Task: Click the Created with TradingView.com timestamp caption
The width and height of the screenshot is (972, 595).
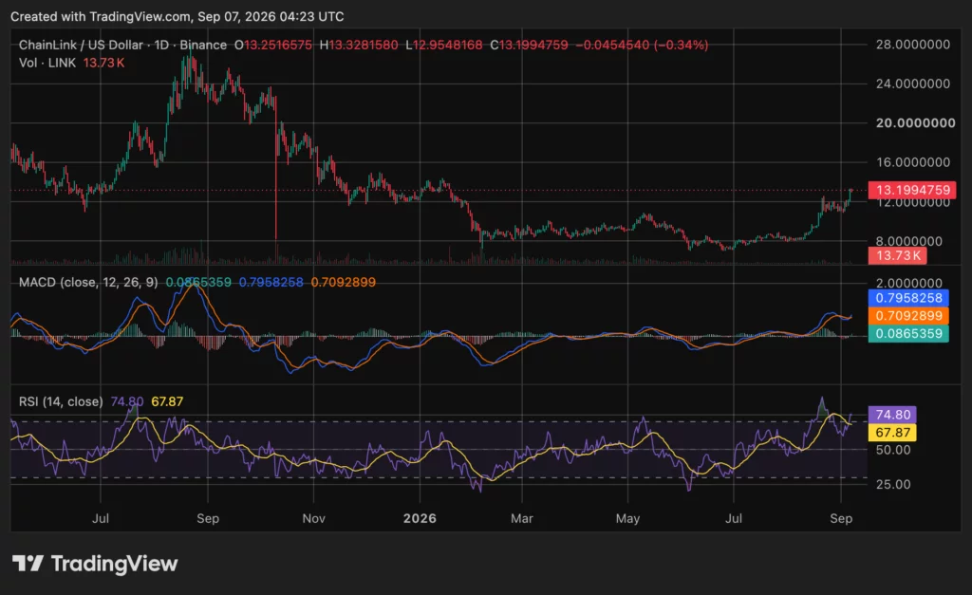Action: [178, 17]
